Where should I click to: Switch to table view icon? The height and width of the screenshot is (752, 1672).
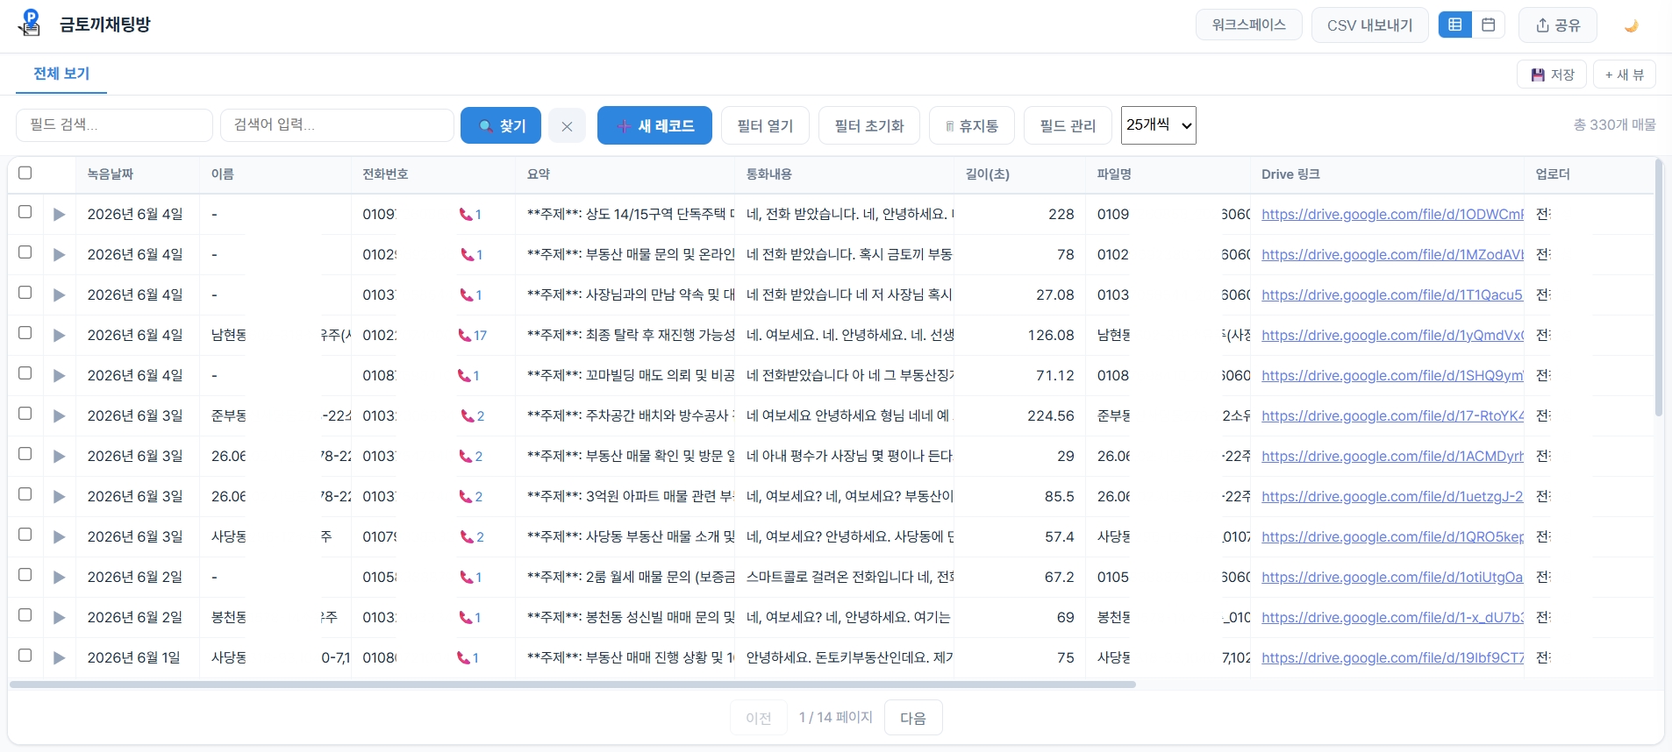pyautogui.click(x=1454, y=25)
